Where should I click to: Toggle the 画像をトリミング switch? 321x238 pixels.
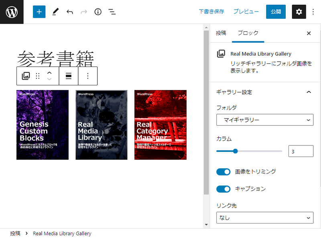pos(223,172)
